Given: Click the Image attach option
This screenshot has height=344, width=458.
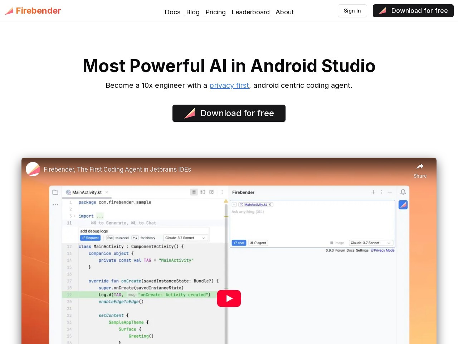Looking at the screenshot, I should [337, 243].
